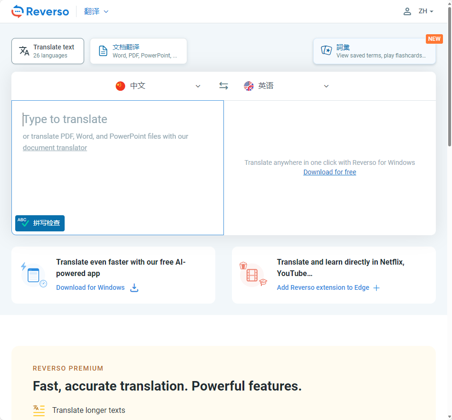Follow the document translator link

pos(55,148)
